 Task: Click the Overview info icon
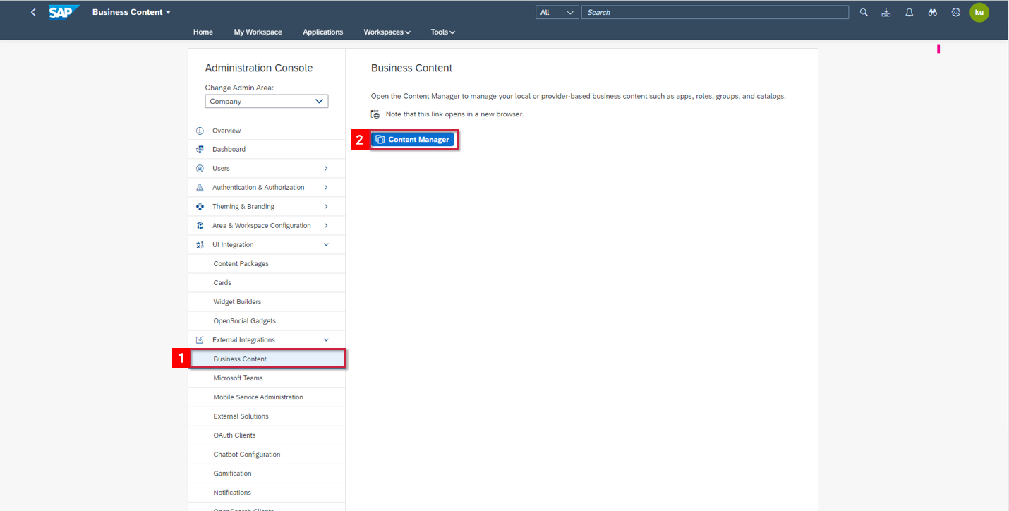point(200,131)
